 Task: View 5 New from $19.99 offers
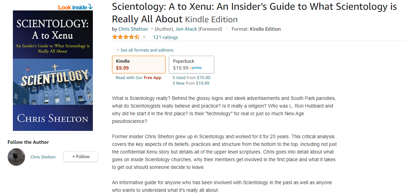(x=191, y=83)
